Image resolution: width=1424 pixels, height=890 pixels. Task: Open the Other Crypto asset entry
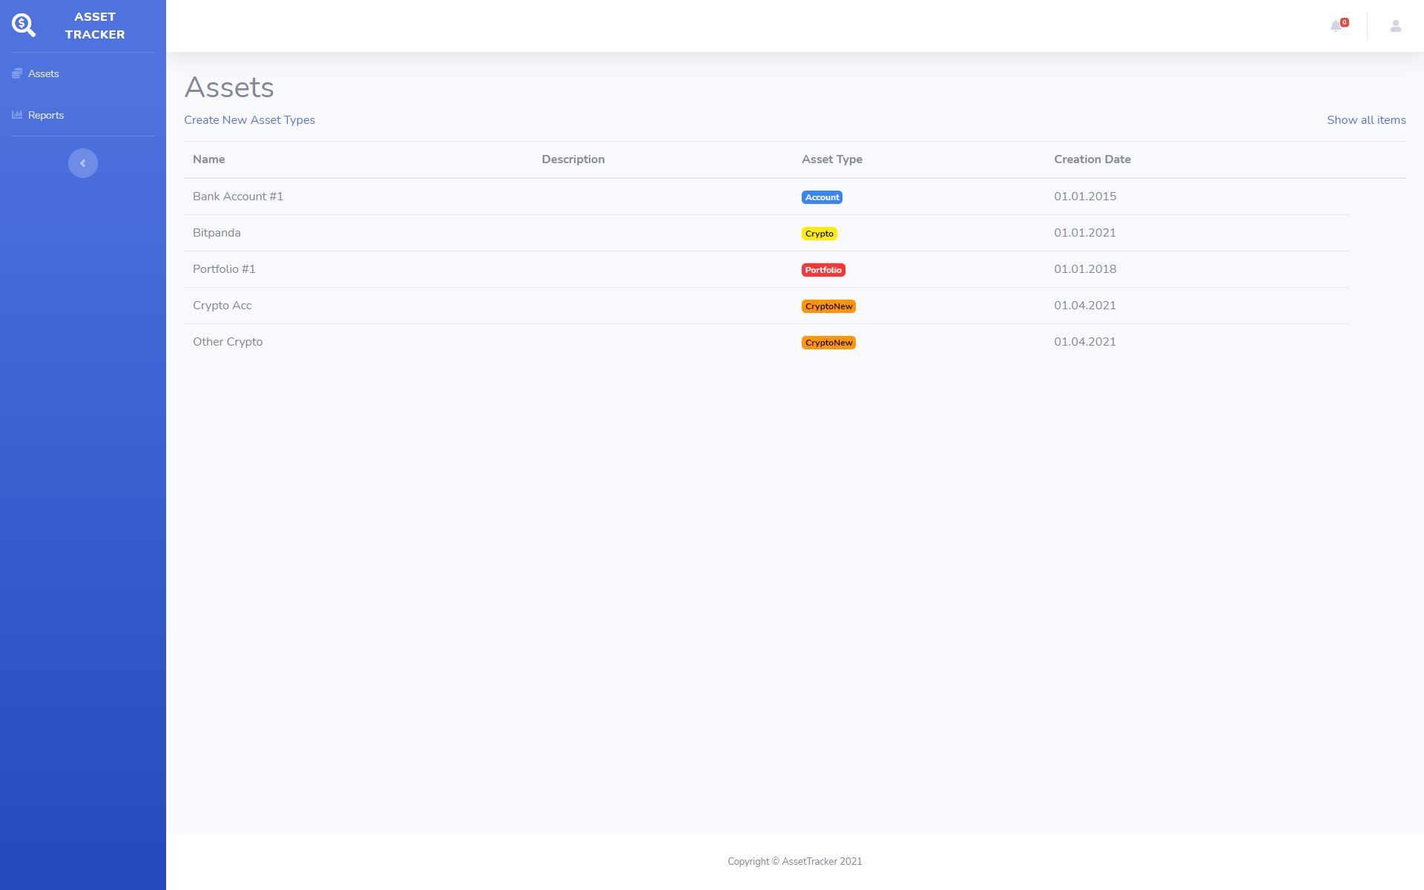tap(228, 342)
